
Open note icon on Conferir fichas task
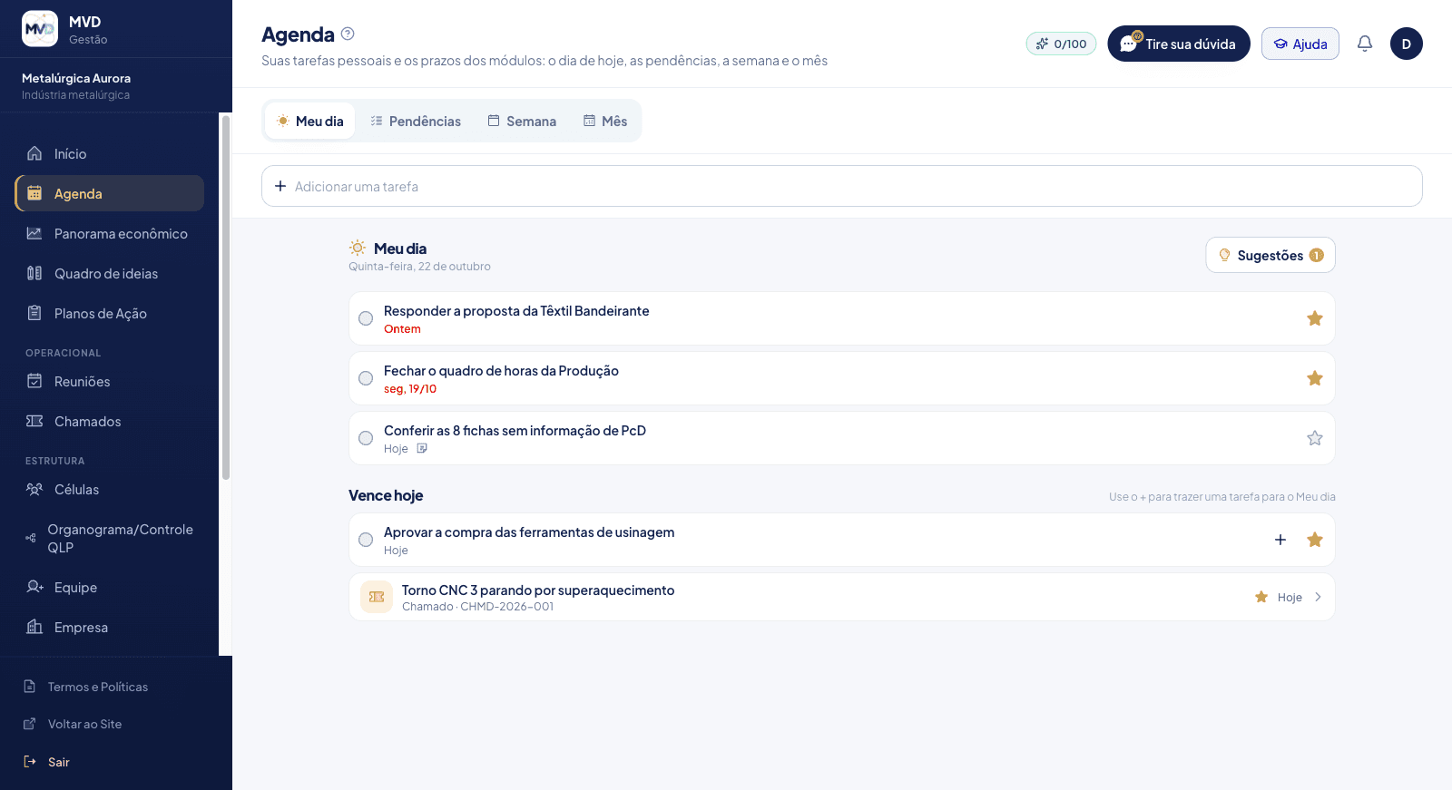tap(422, 449)
